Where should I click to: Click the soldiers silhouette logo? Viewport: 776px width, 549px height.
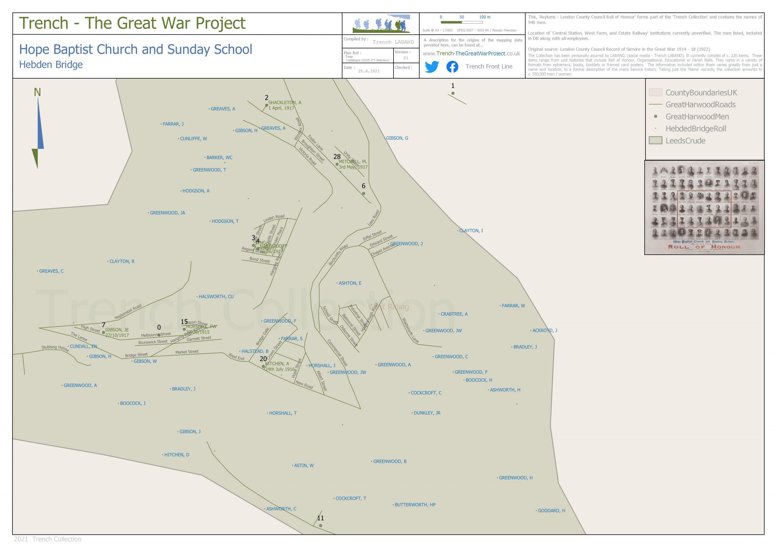[x=381, y=24]
